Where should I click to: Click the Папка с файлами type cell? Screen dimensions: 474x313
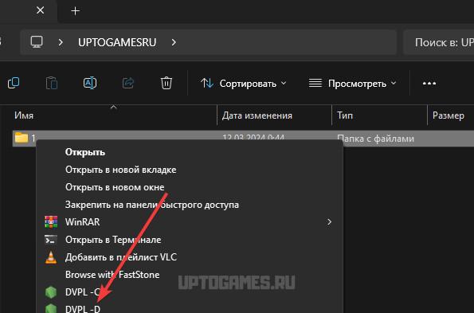coord(375,139)
